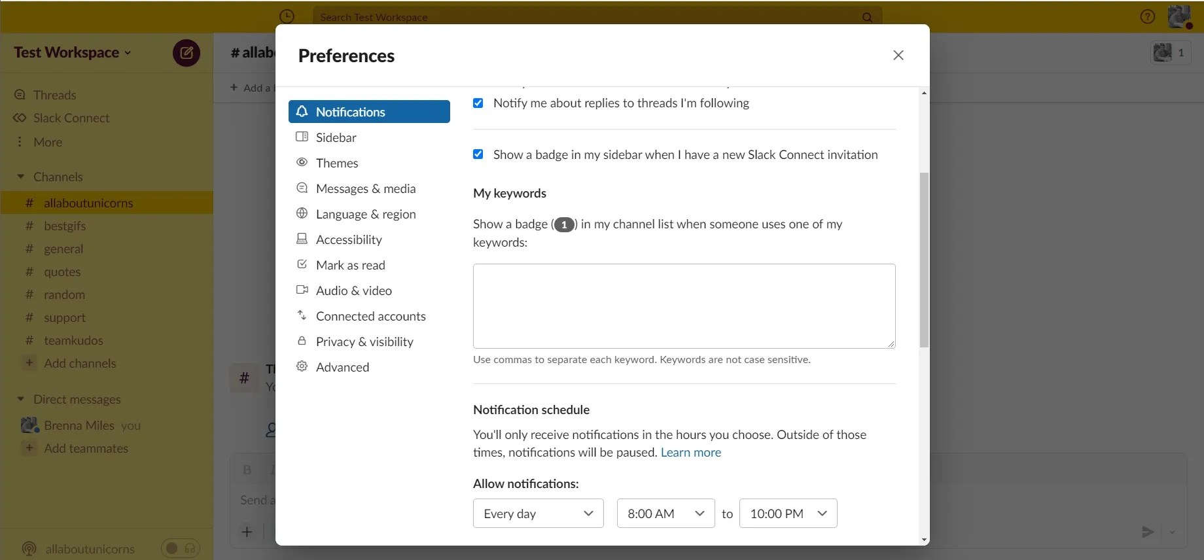Screen dimensions: 1204x560
Task: Click the Search Test Workspace field
Action: coord(597,17)
